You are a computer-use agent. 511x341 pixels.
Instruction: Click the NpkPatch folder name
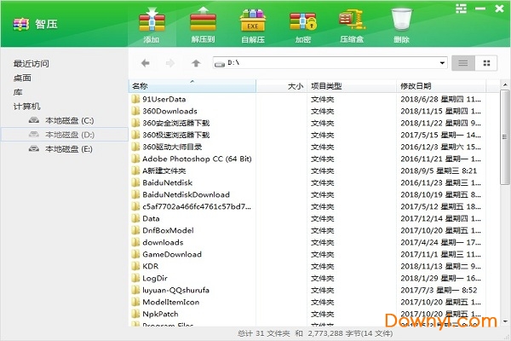160,315
